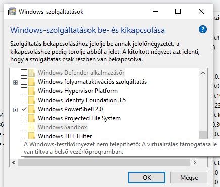Click folder icon beside Windows Projected File System
Screen dimensions: 220x187
pos(31,118)
